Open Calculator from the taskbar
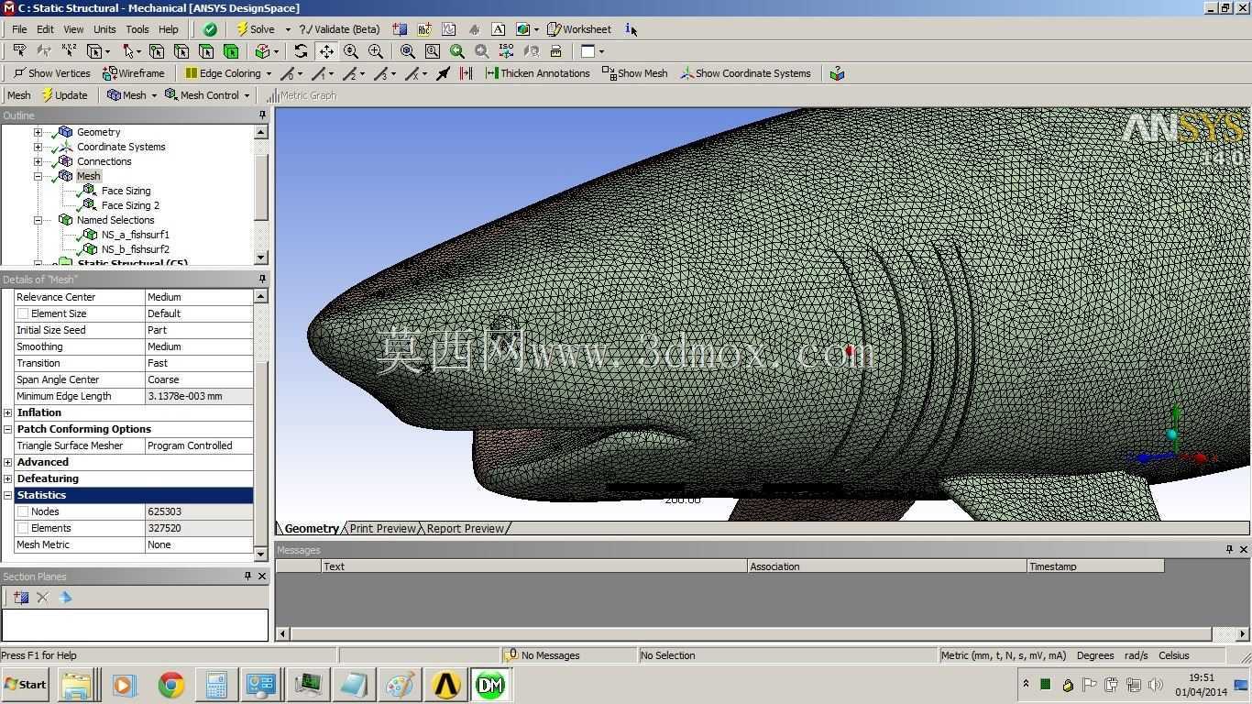The image size is (1252, 704). point(216,685)
